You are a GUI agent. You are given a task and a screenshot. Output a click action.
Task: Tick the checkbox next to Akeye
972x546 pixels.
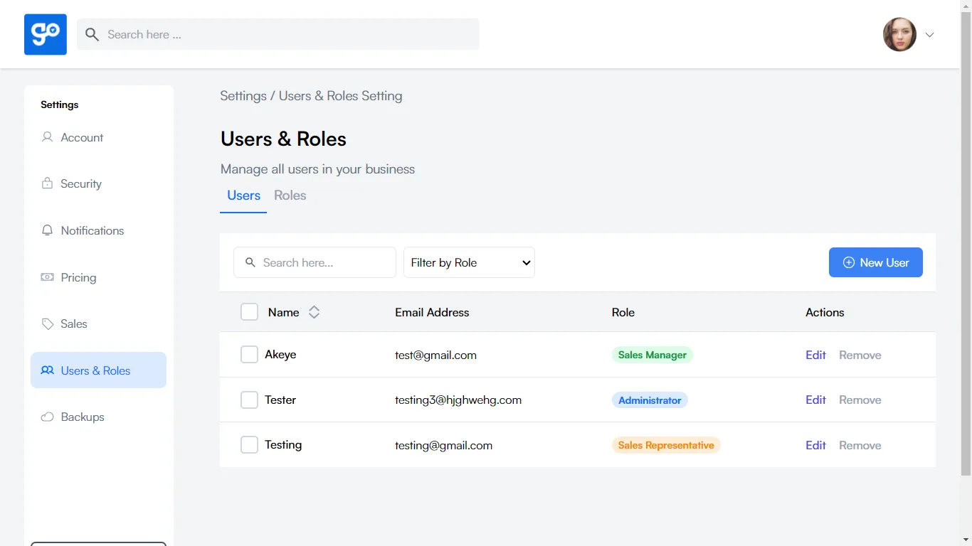point(249,354)
